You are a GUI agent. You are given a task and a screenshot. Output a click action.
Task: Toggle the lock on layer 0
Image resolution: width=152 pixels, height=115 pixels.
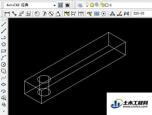(102, 5)
